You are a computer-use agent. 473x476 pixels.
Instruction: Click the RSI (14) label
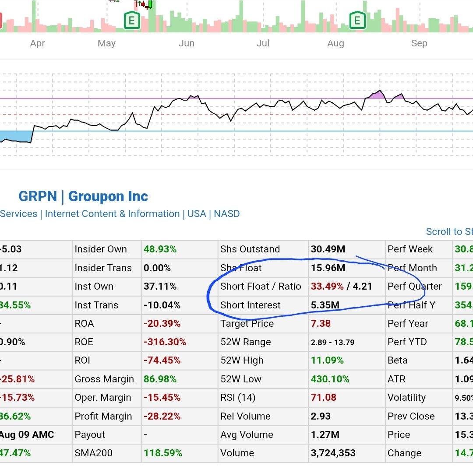[238, 398]
